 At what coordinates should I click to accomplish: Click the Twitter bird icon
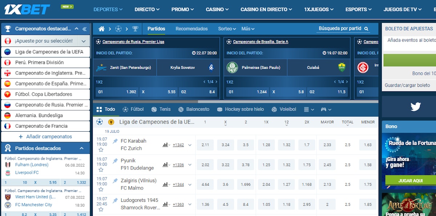coord(415,107)
